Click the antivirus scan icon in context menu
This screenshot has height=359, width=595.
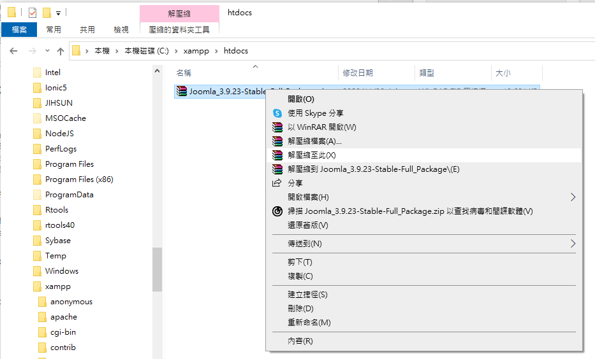coord(277,211)
